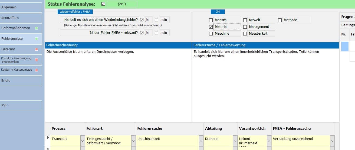Go to the Briefe section
Viewport: 355px width, 150px height.
[x=21, y=81]
